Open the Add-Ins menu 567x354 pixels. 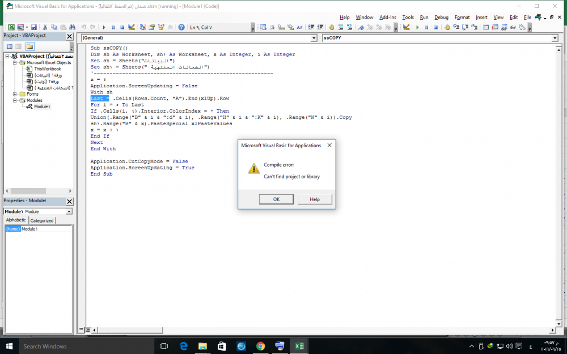(388, 18)
